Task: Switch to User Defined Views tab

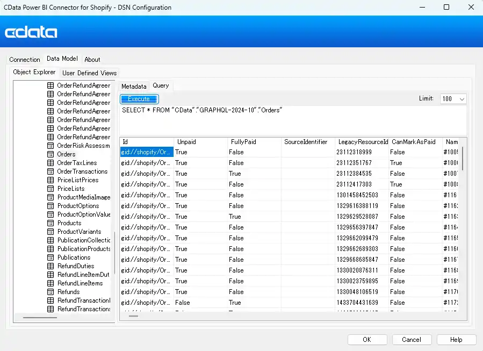Action: coord(89,73)
